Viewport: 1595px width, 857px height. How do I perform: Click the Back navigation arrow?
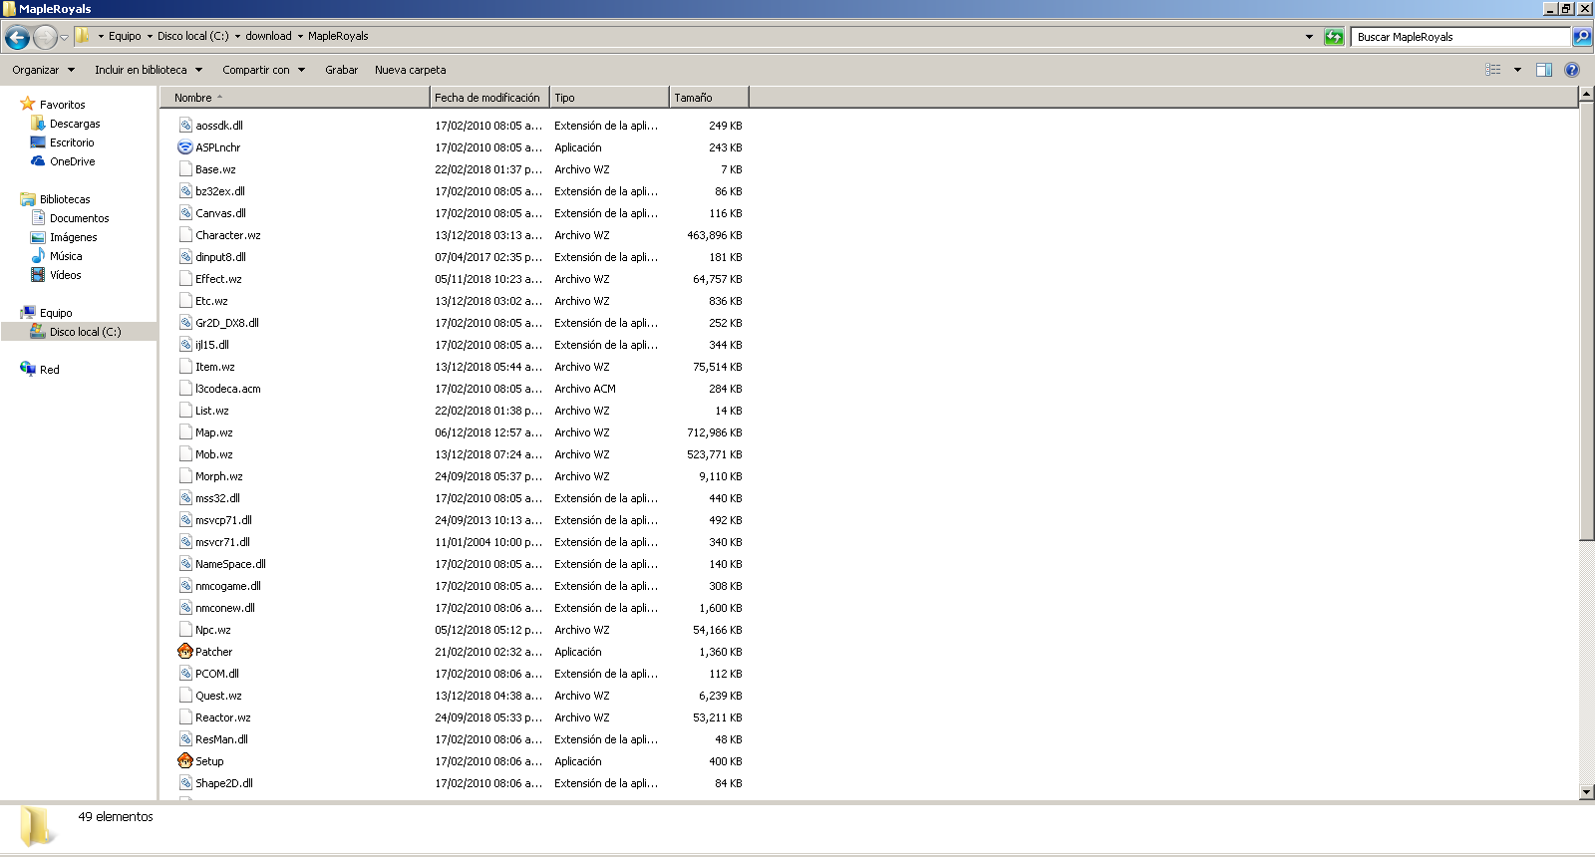pyautogui.click(x=17, y=37)
